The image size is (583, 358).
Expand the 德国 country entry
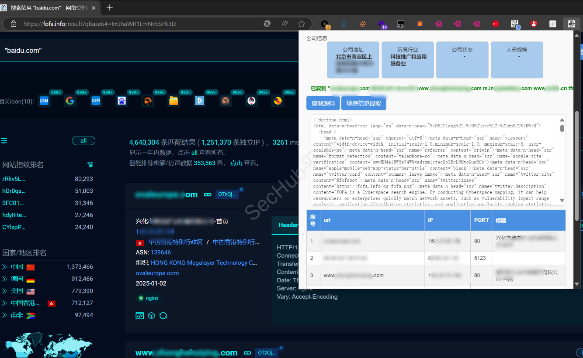[18, 279]
